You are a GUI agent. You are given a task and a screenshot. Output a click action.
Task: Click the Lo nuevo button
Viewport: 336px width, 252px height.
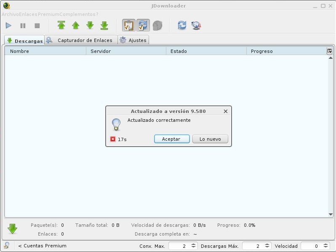click(210, 139)
